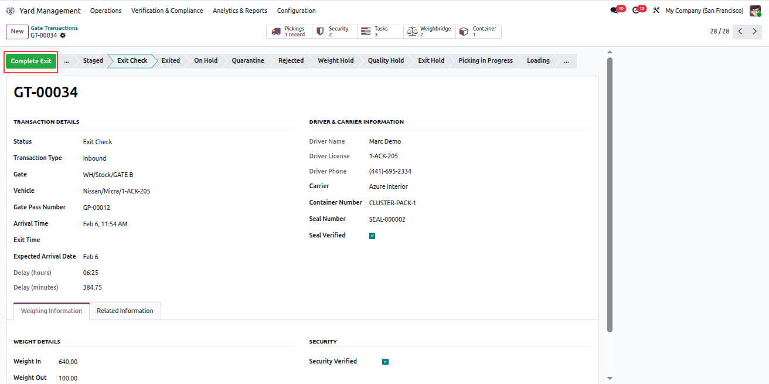The width and height of the screenshot is (769, 384).
Task: Open the Tasks list smart button
Action: [380, 32]
